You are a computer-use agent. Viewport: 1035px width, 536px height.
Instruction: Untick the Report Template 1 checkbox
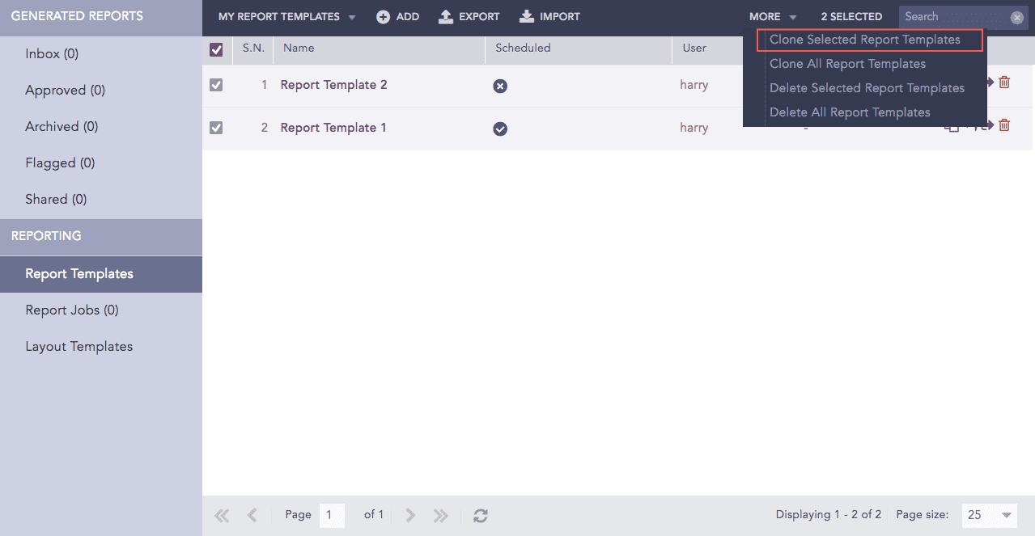(216, 128)
